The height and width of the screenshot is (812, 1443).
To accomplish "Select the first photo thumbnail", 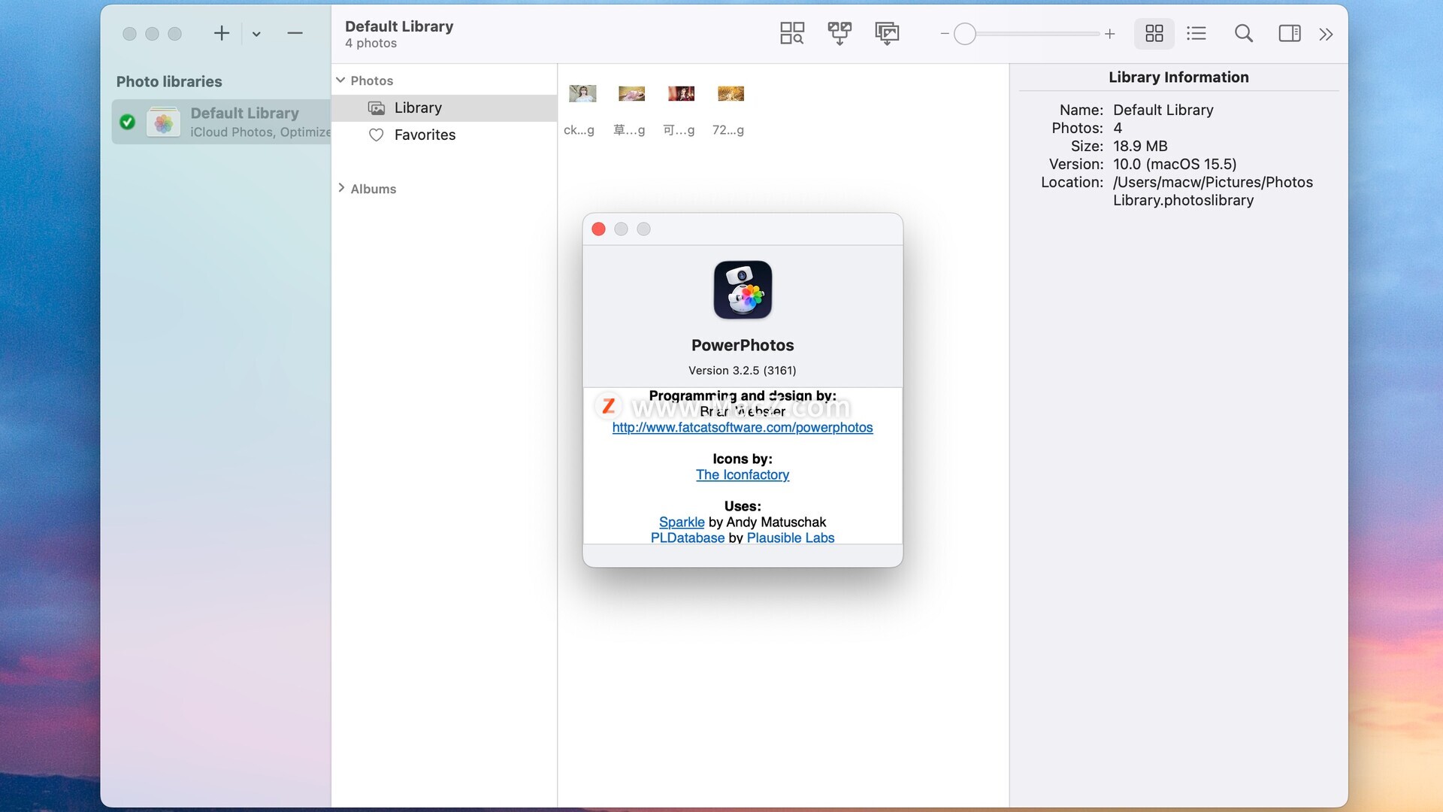I will [582, 94].
